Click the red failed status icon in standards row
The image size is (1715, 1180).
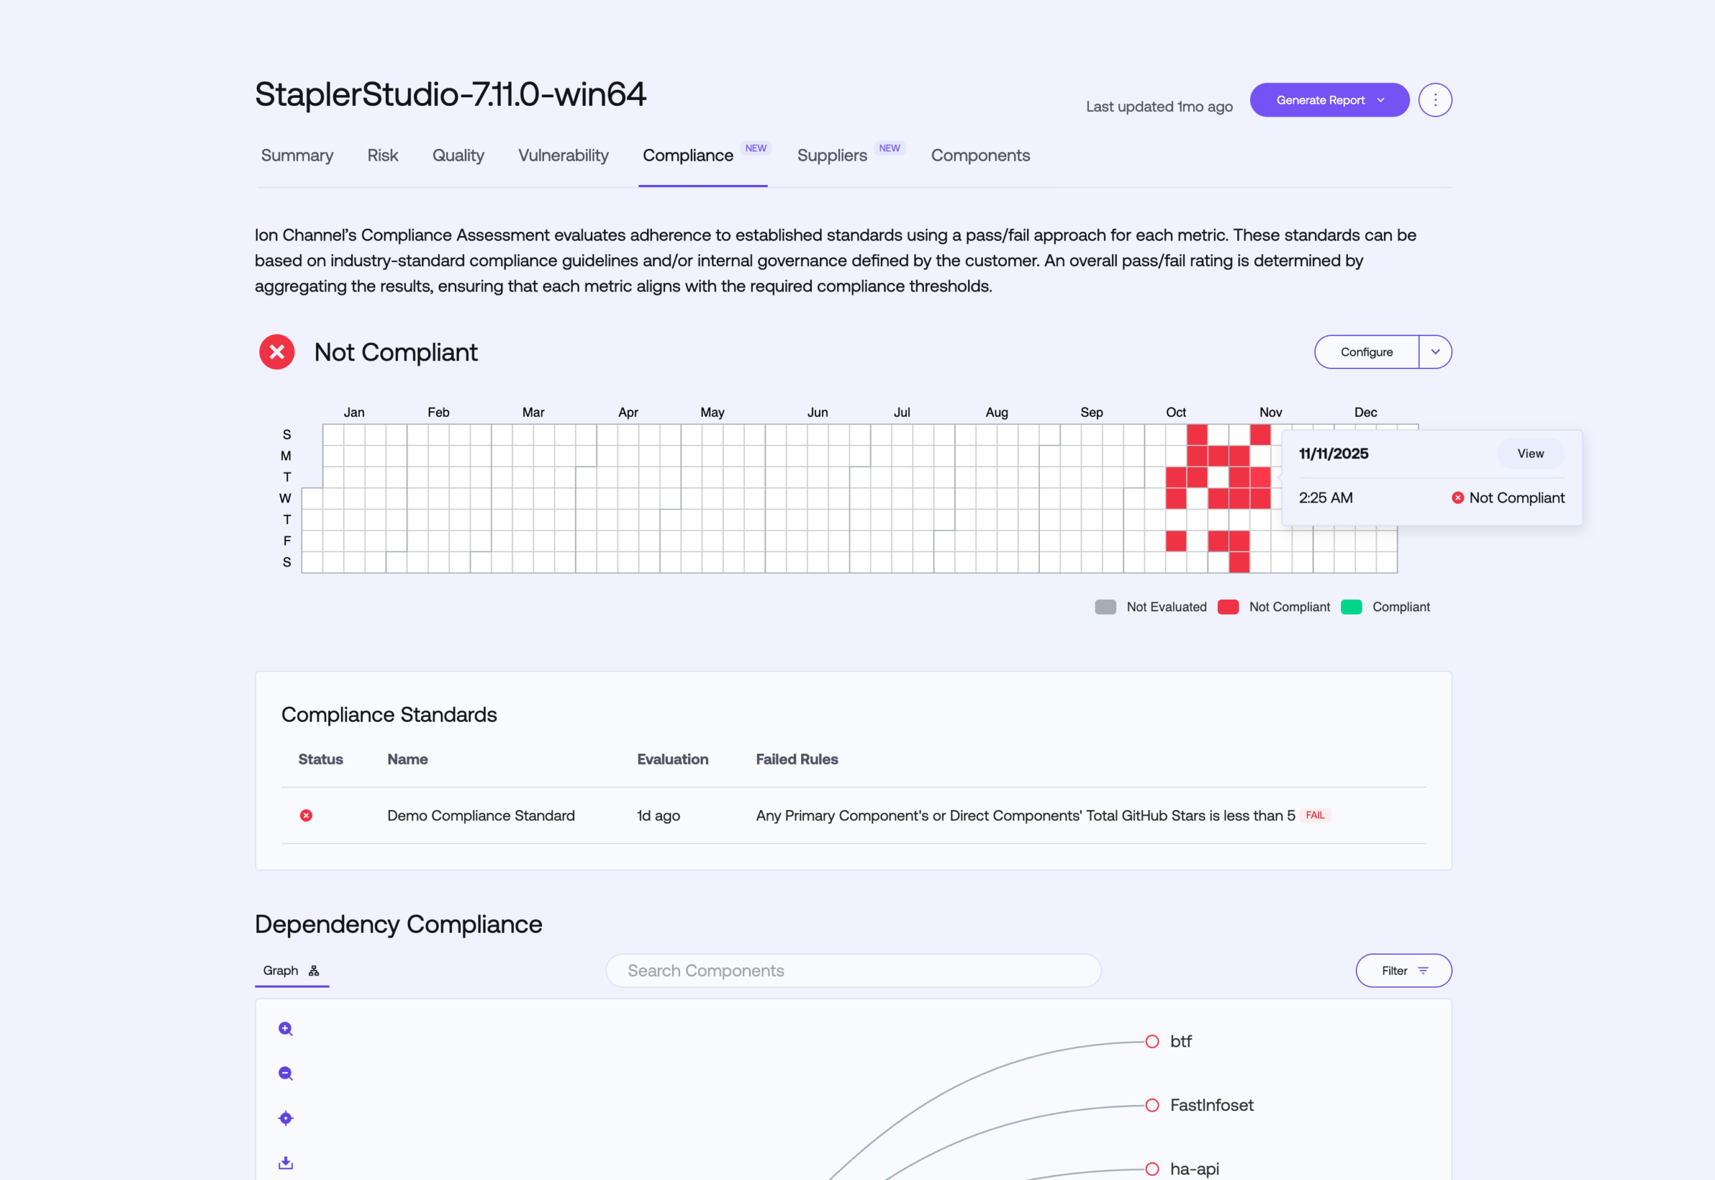coord(306,815)
